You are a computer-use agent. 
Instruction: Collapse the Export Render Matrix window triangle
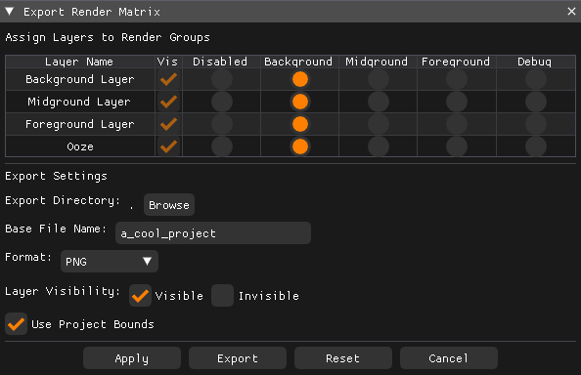pyautogui.click(x=10, y=12)
